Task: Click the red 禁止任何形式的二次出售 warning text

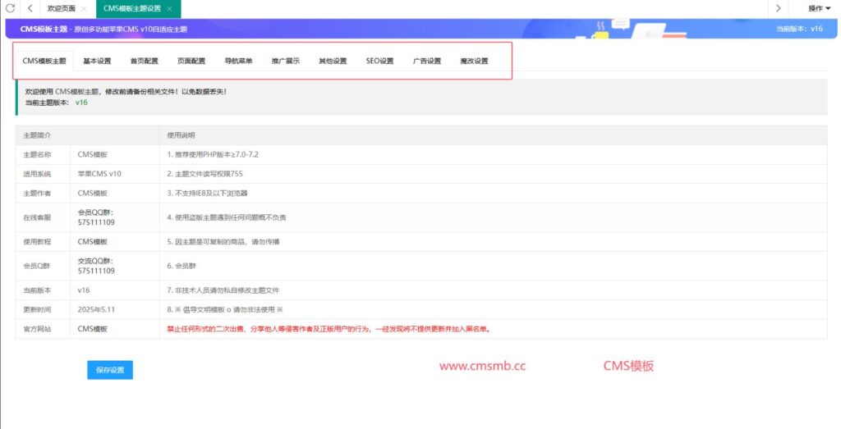Action: 329,329
